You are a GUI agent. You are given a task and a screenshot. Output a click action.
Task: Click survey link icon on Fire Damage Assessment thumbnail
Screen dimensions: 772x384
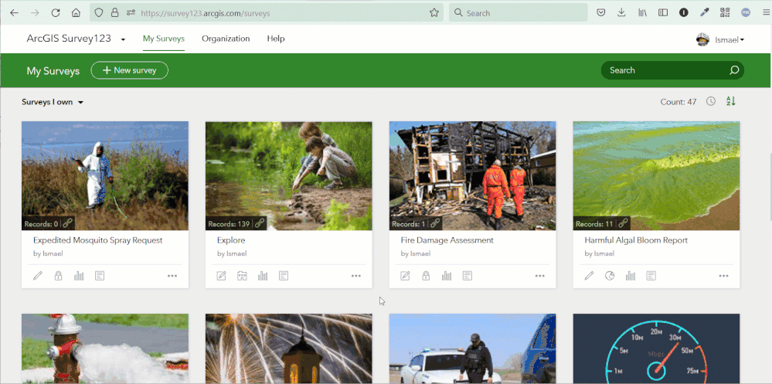pos(435,223)
